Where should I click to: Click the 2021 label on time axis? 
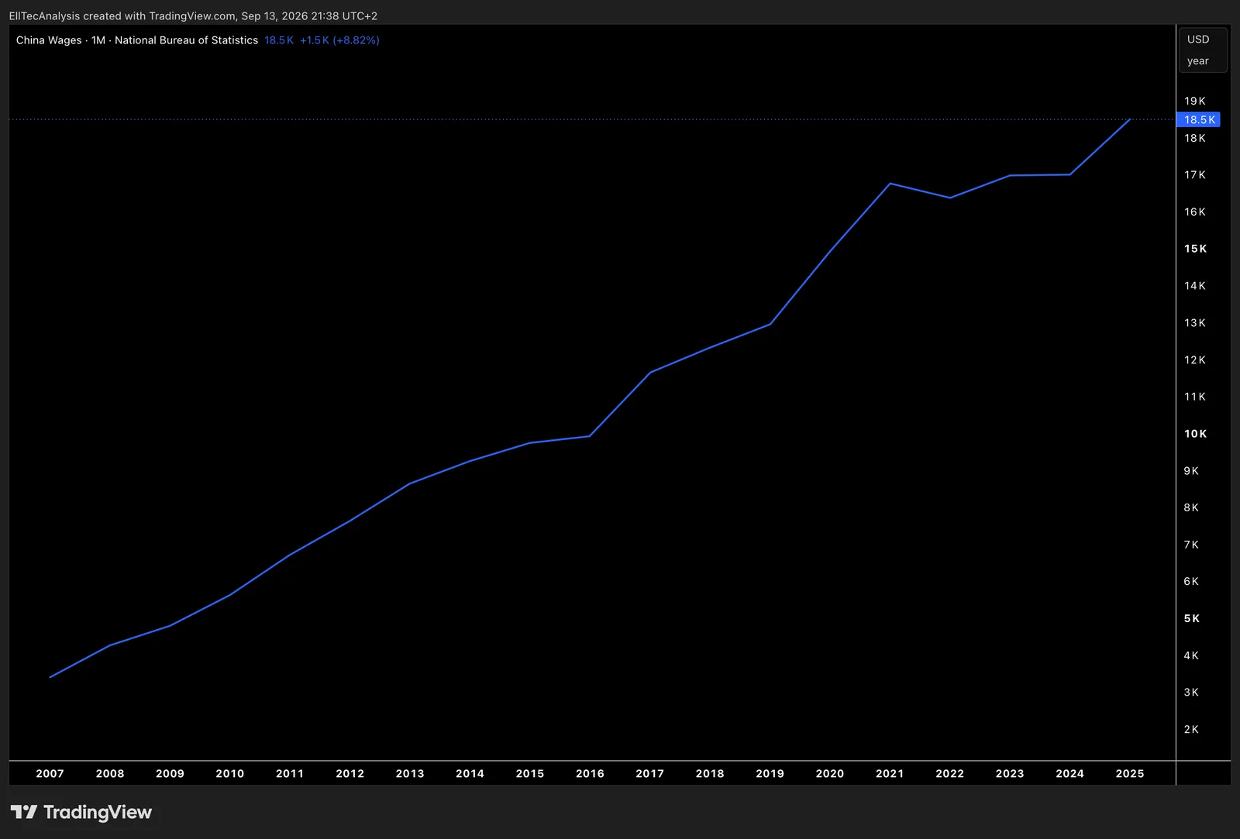click(x=890, y=773)
